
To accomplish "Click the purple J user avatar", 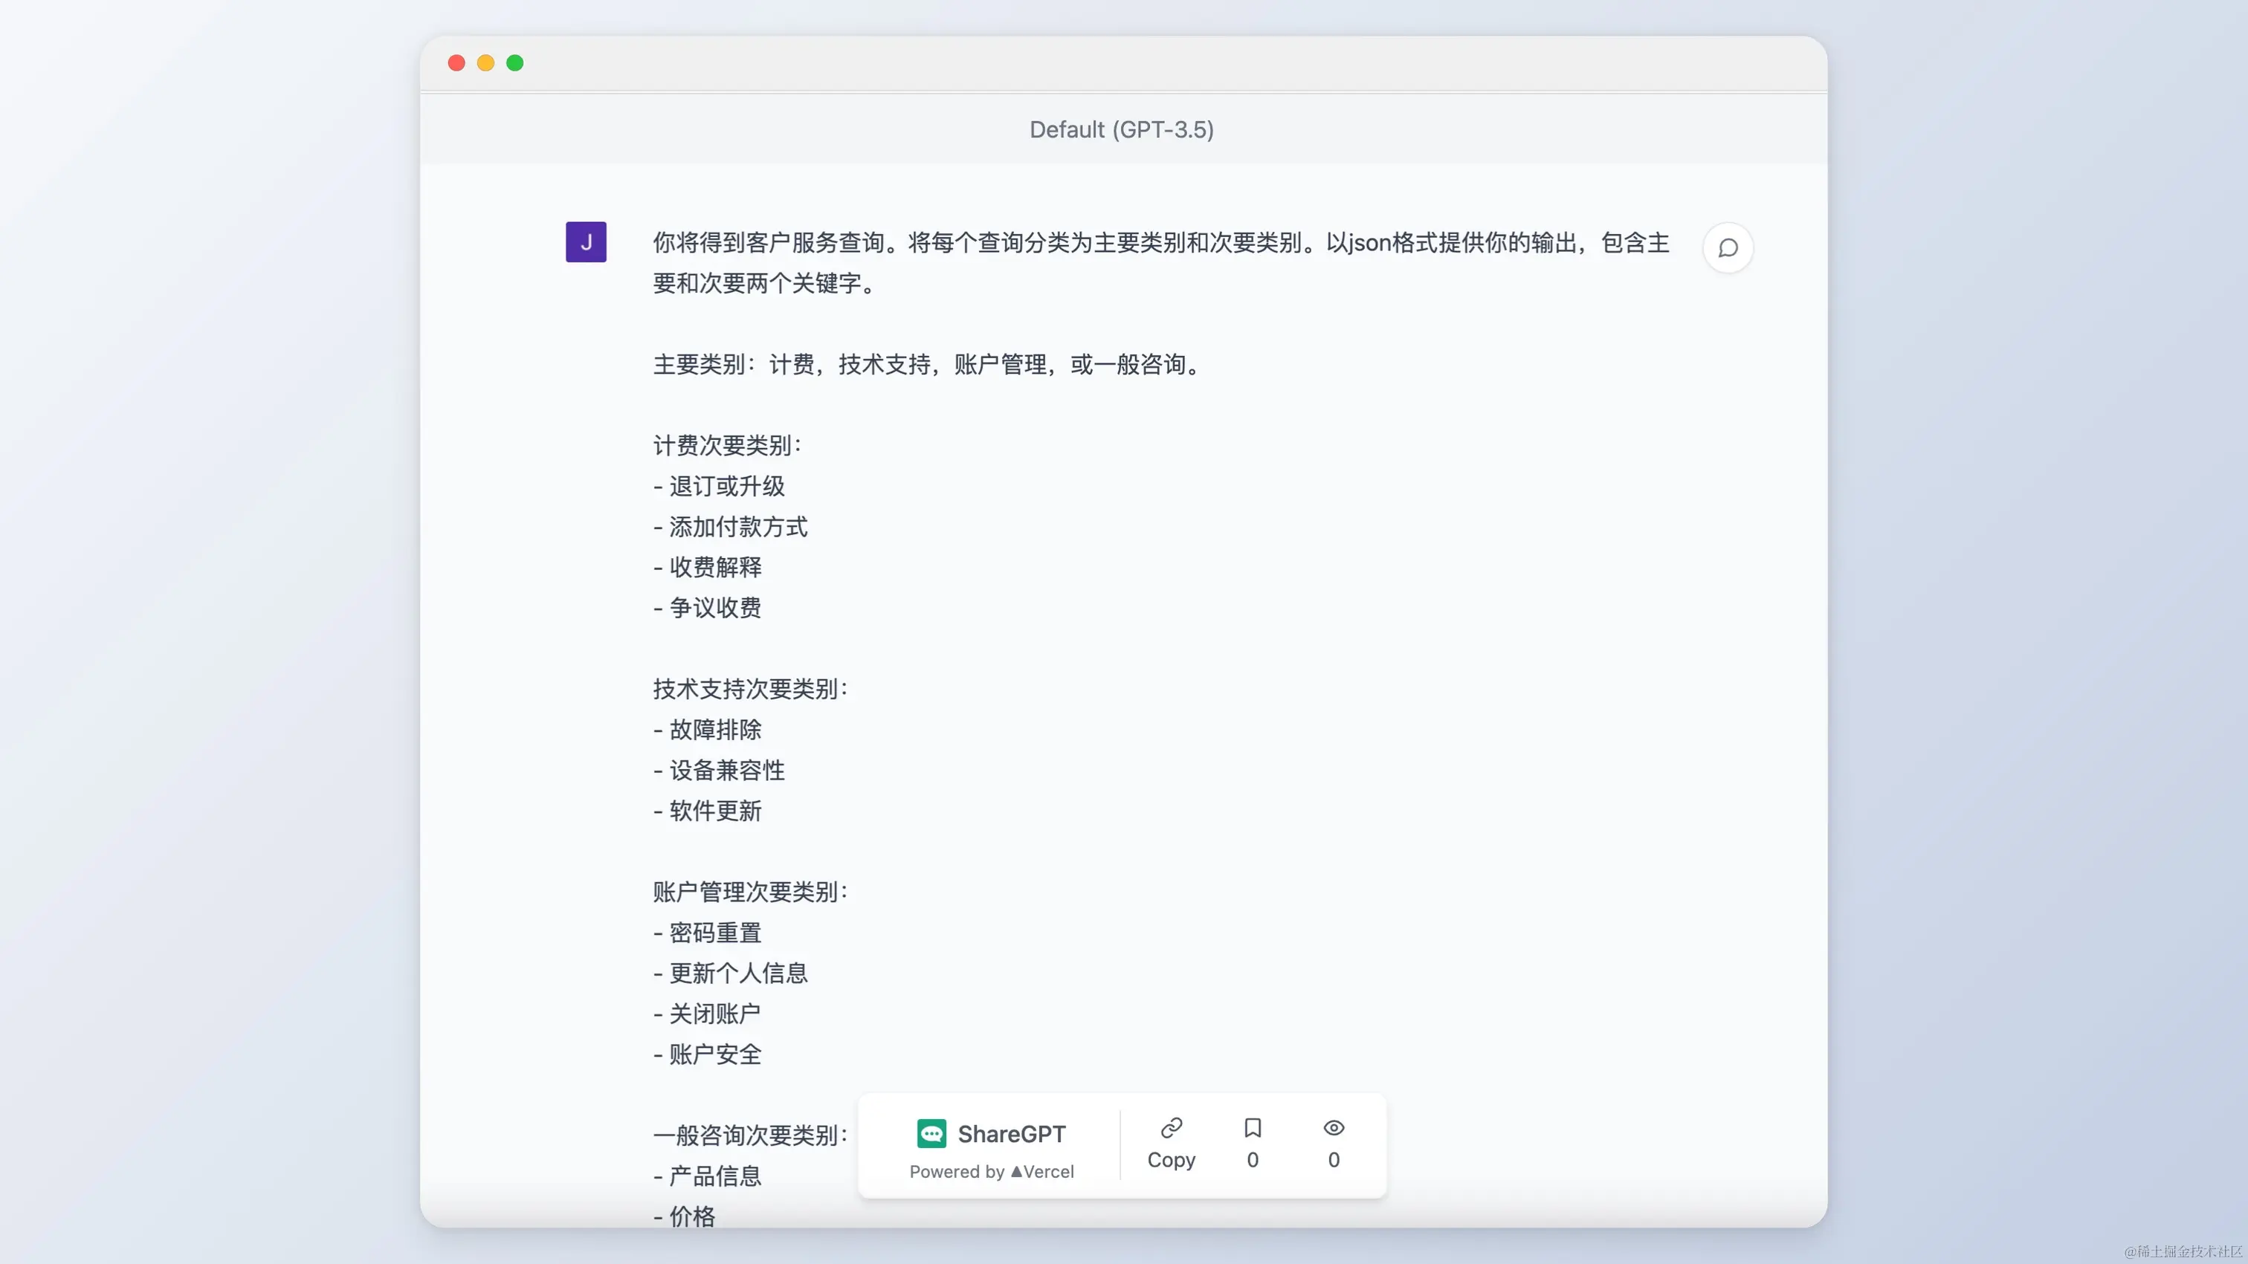I will pyautogui.click(x=586, y=242).
